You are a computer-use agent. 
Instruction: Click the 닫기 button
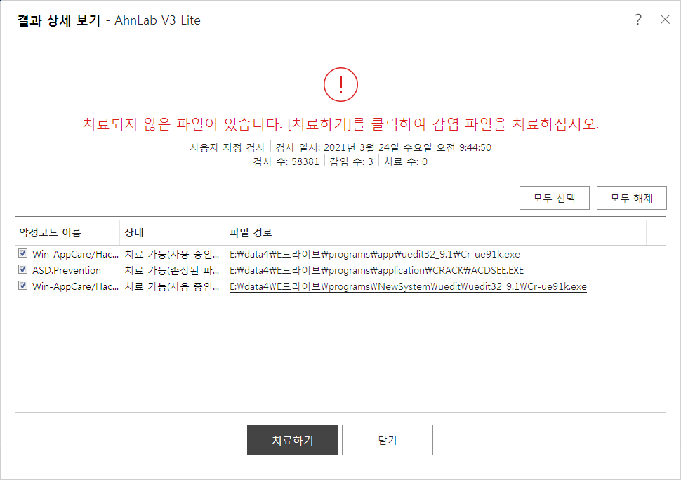pos(387,440)
